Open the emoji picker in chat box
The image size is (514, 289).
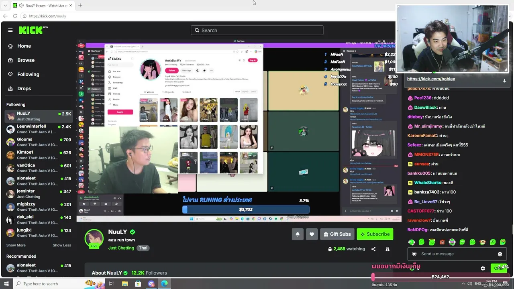500,254
